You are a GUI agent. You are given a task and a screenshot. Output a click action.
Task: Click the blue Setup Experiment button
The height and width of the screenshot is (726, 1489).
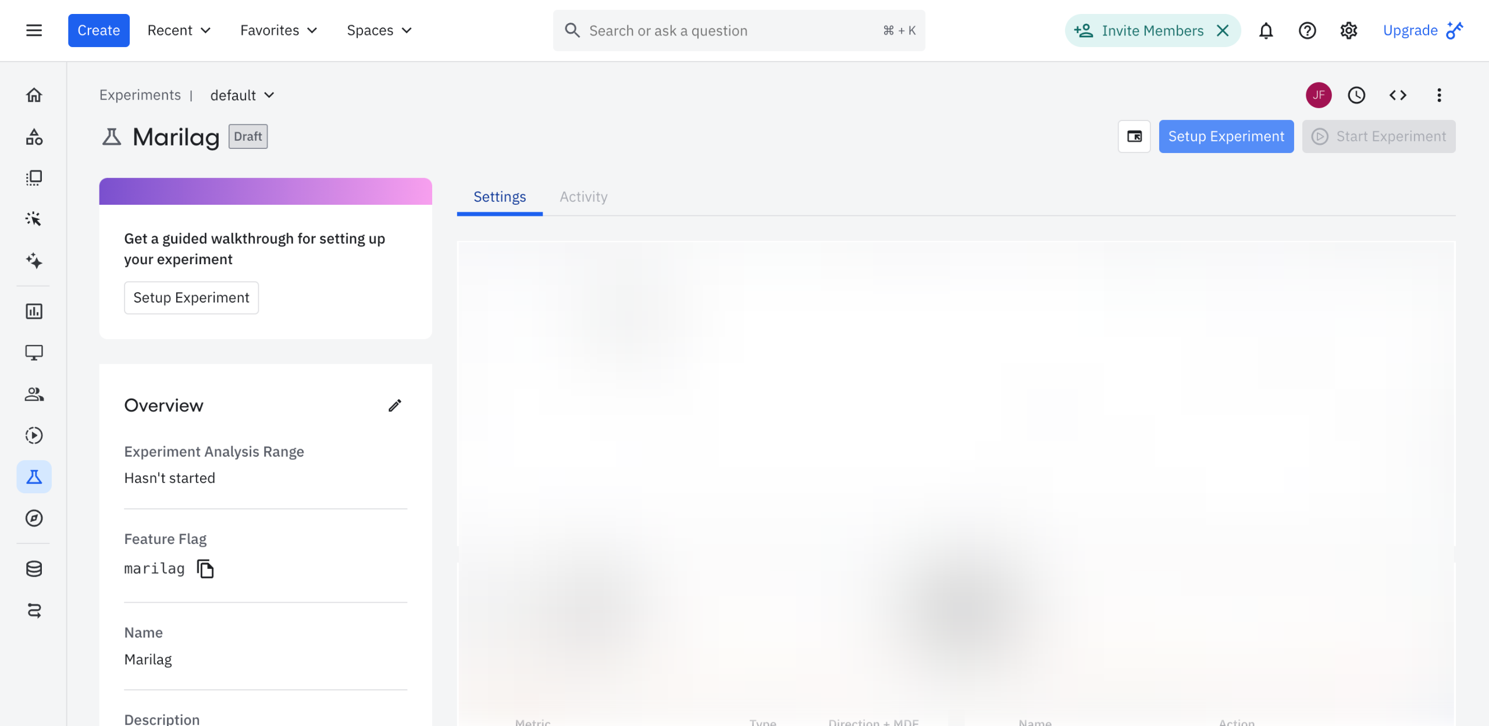[1226, 136]
